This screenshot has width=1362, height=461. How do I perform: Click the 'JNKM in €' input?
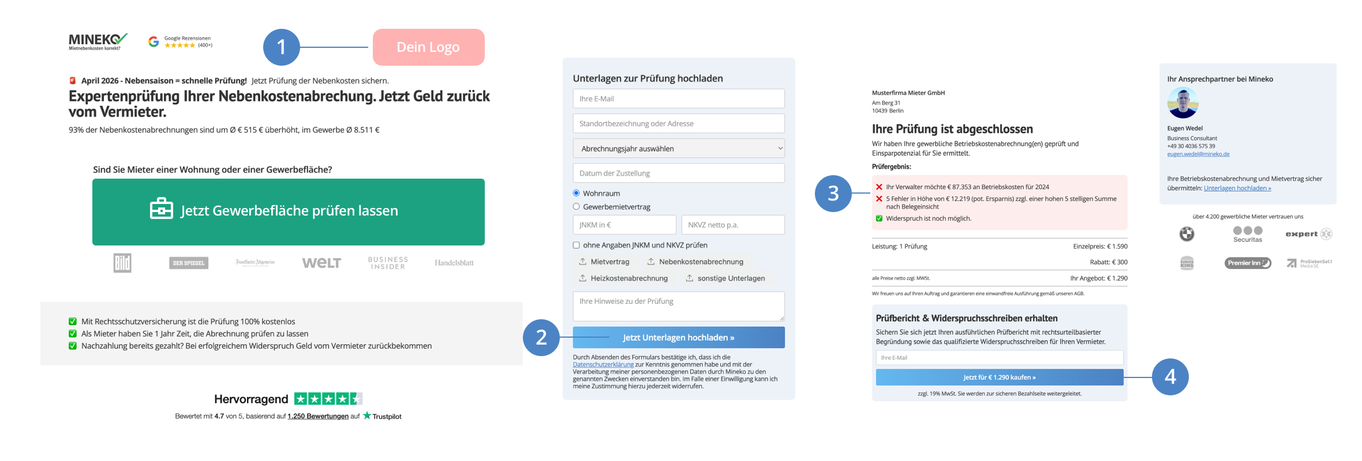point(624,225)
